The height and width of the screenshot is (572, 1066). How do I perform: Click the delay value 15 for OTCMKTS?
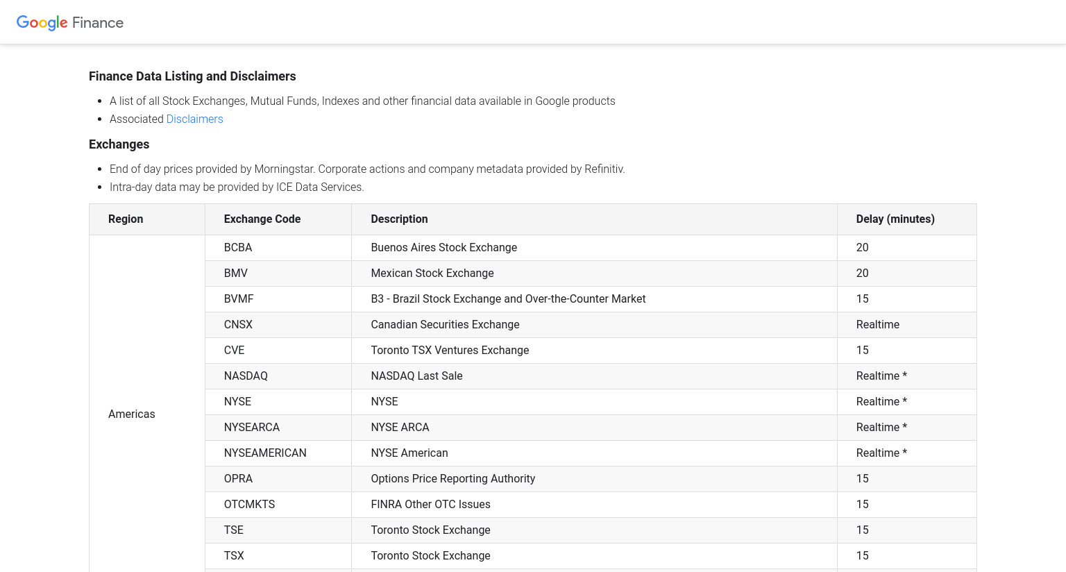tap(862, 504)
